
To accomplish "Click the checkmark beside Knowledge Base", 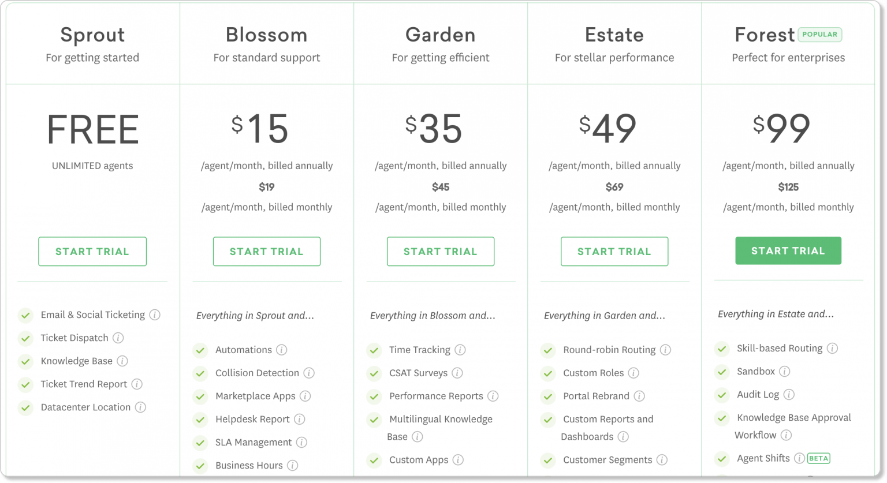I will (25, 361).
